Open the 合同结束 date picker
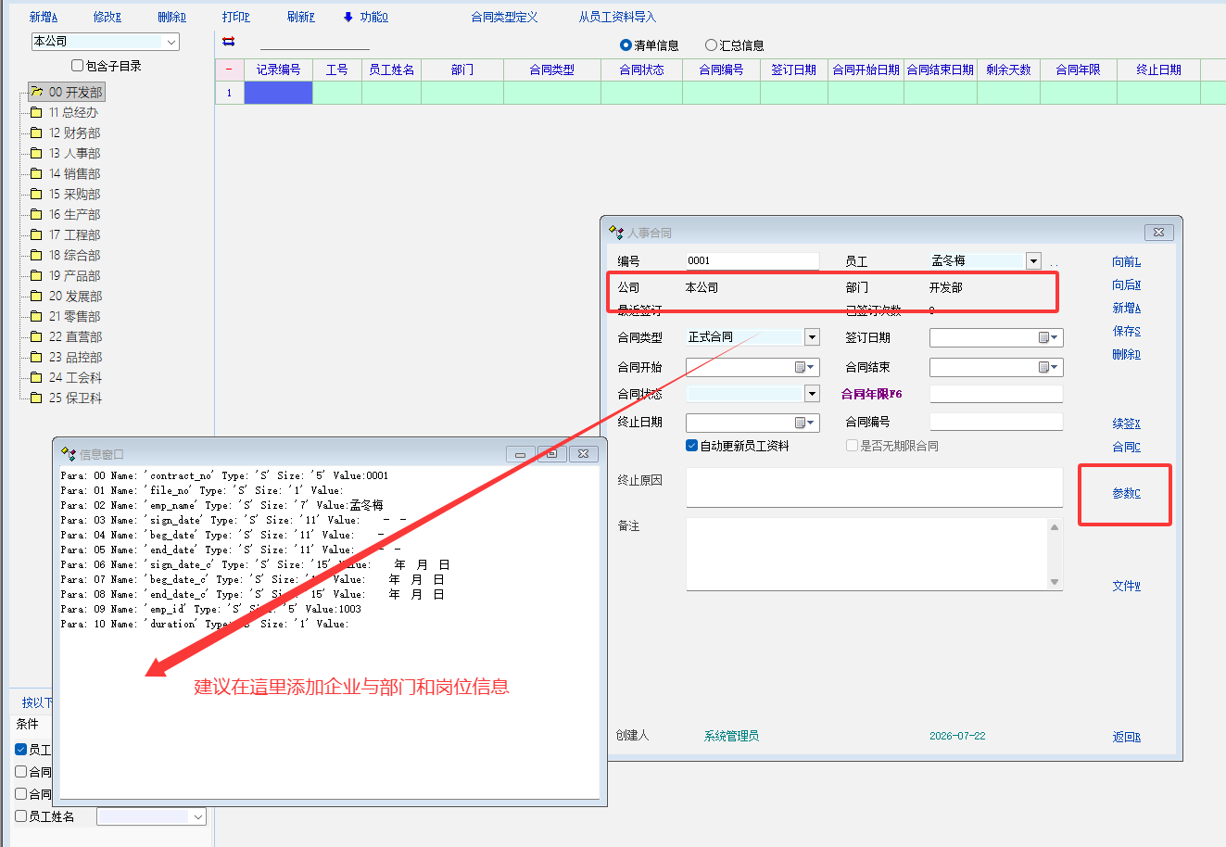 (1049, 367)
